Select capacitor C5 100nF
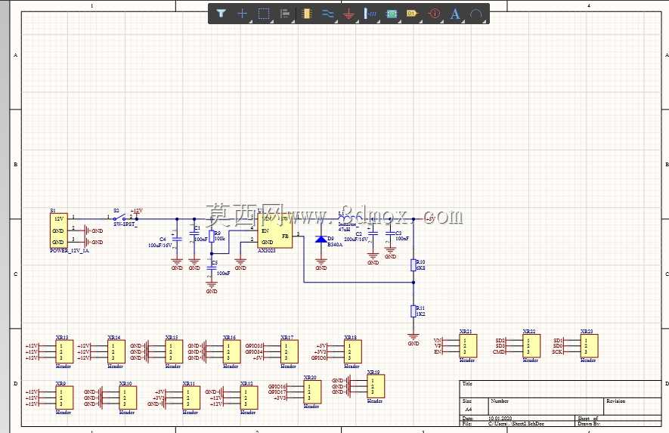The height and width of the screenshot is (433, 669). [212, 268]
